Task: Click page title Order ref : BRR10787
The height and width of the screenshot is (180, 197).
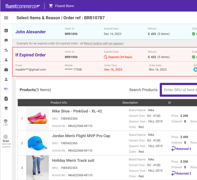Action: (x=84, y=18)
